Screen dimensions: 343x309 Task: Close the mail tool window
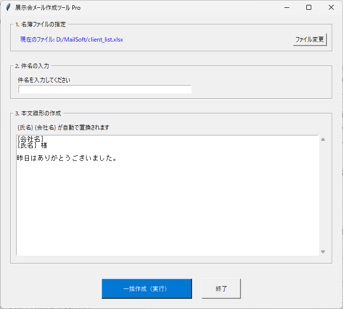331,7
